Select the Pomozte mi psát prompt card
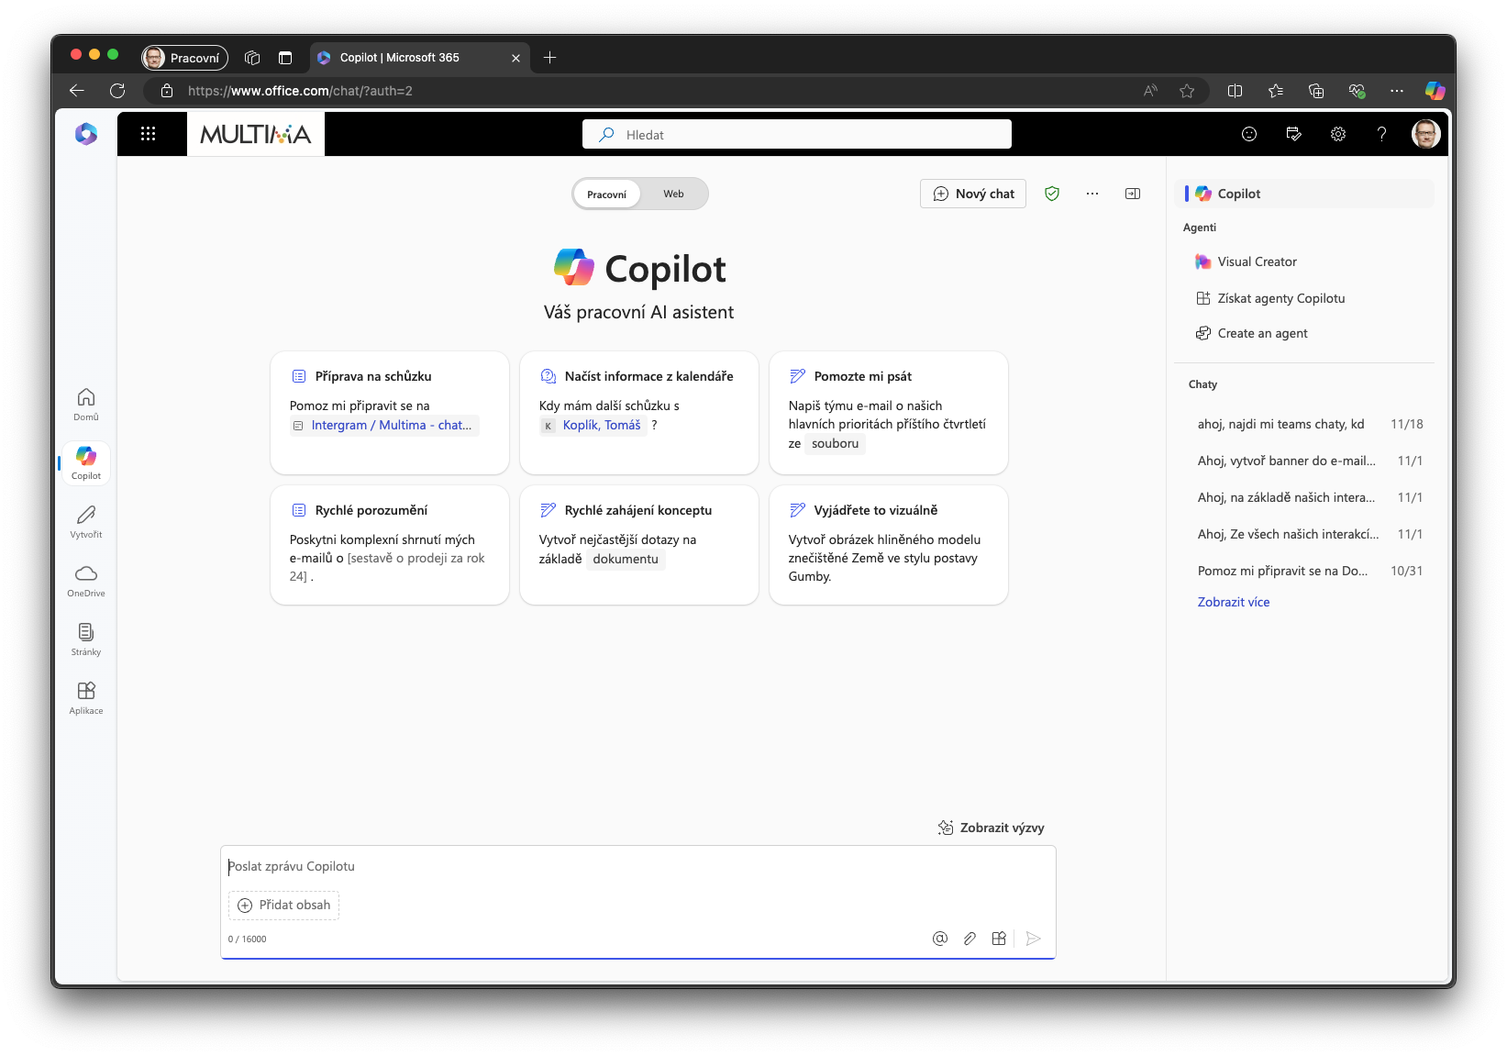1507x1056 pixels. point(889,412)
